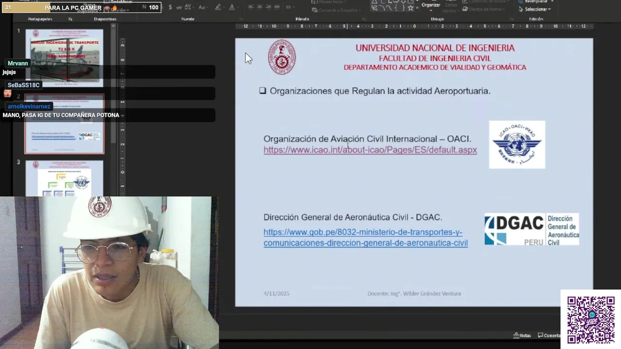
Task: Select slide 3 thumbnail
Action: (64, 178)
